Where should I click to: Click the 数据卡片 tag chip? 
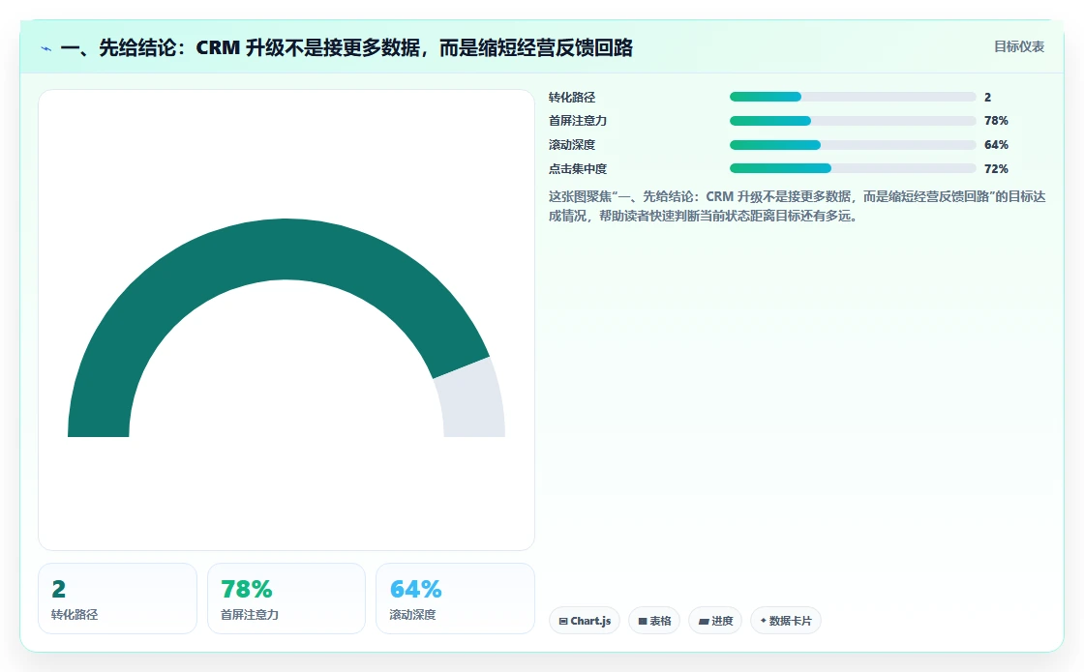tap(785, 620)
